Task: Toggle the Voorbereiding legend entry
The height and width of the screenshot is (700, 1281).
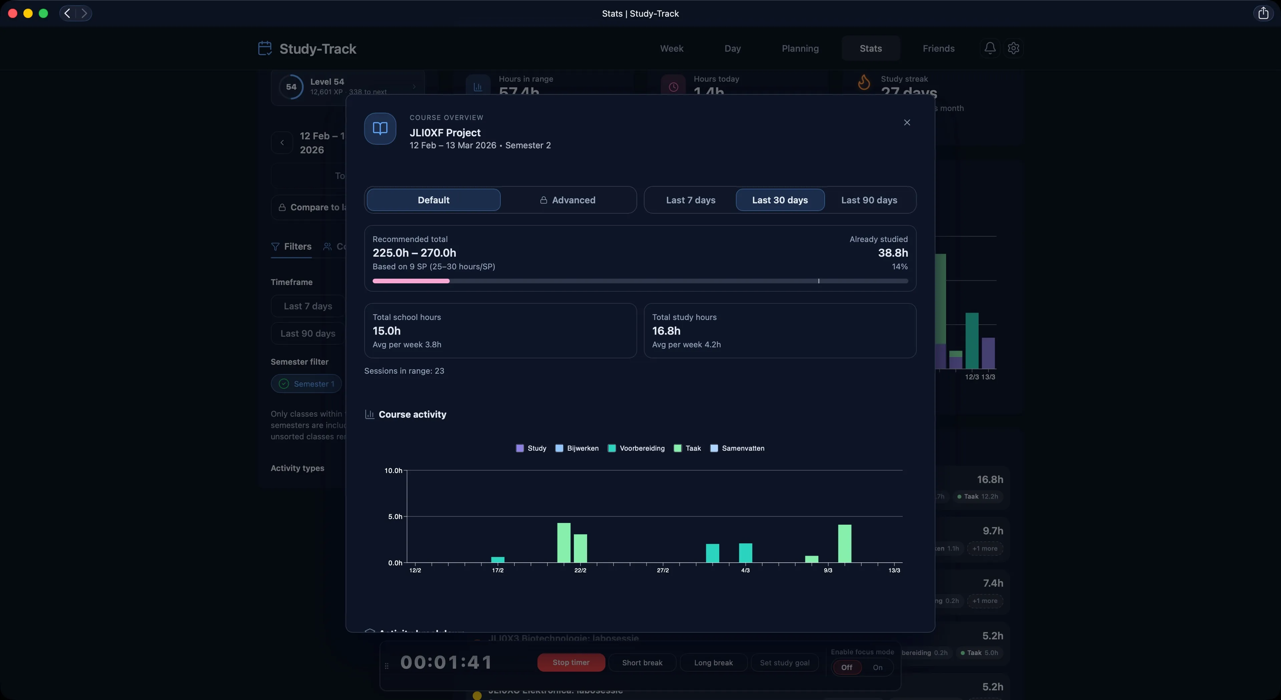Action: (x=636, y=448)
